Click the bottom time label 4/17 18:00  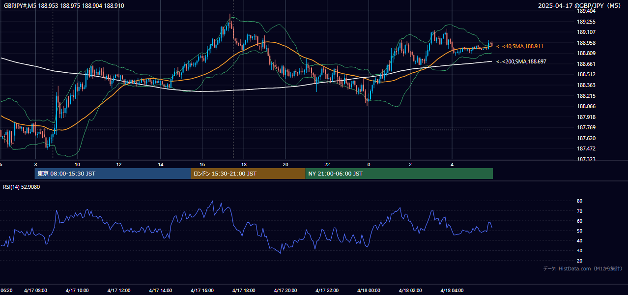244,291
